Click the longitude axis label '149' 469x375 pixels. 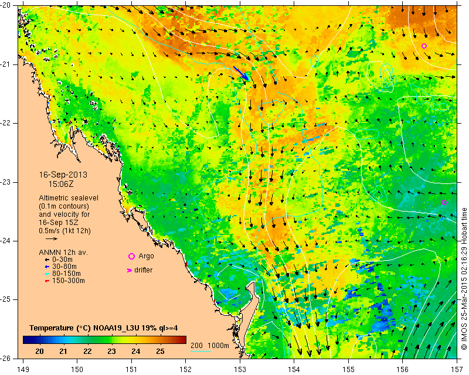(23, 370)
